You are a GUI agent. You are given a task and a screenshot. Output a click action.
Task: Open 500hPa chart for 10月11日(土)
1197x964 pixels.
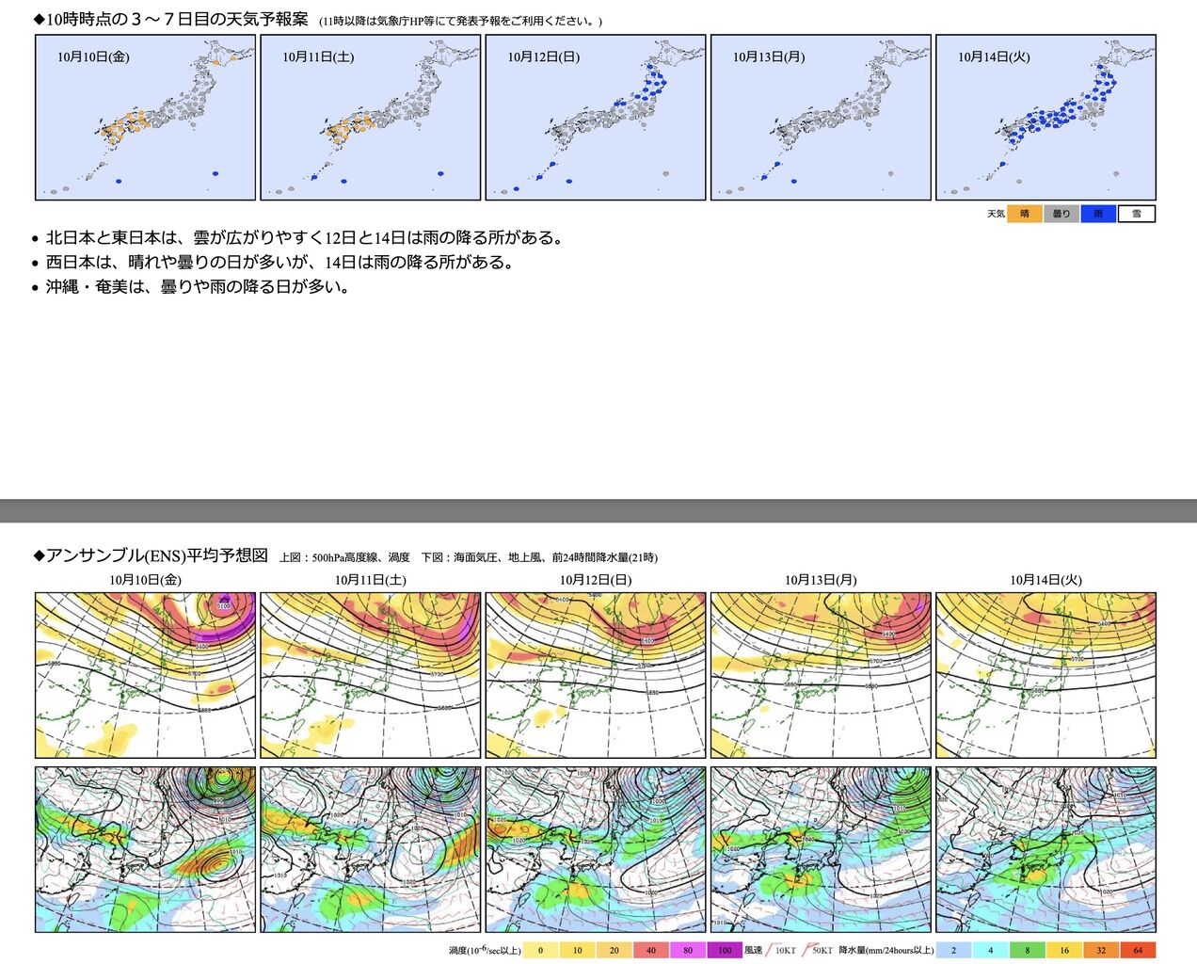(371, 675)
